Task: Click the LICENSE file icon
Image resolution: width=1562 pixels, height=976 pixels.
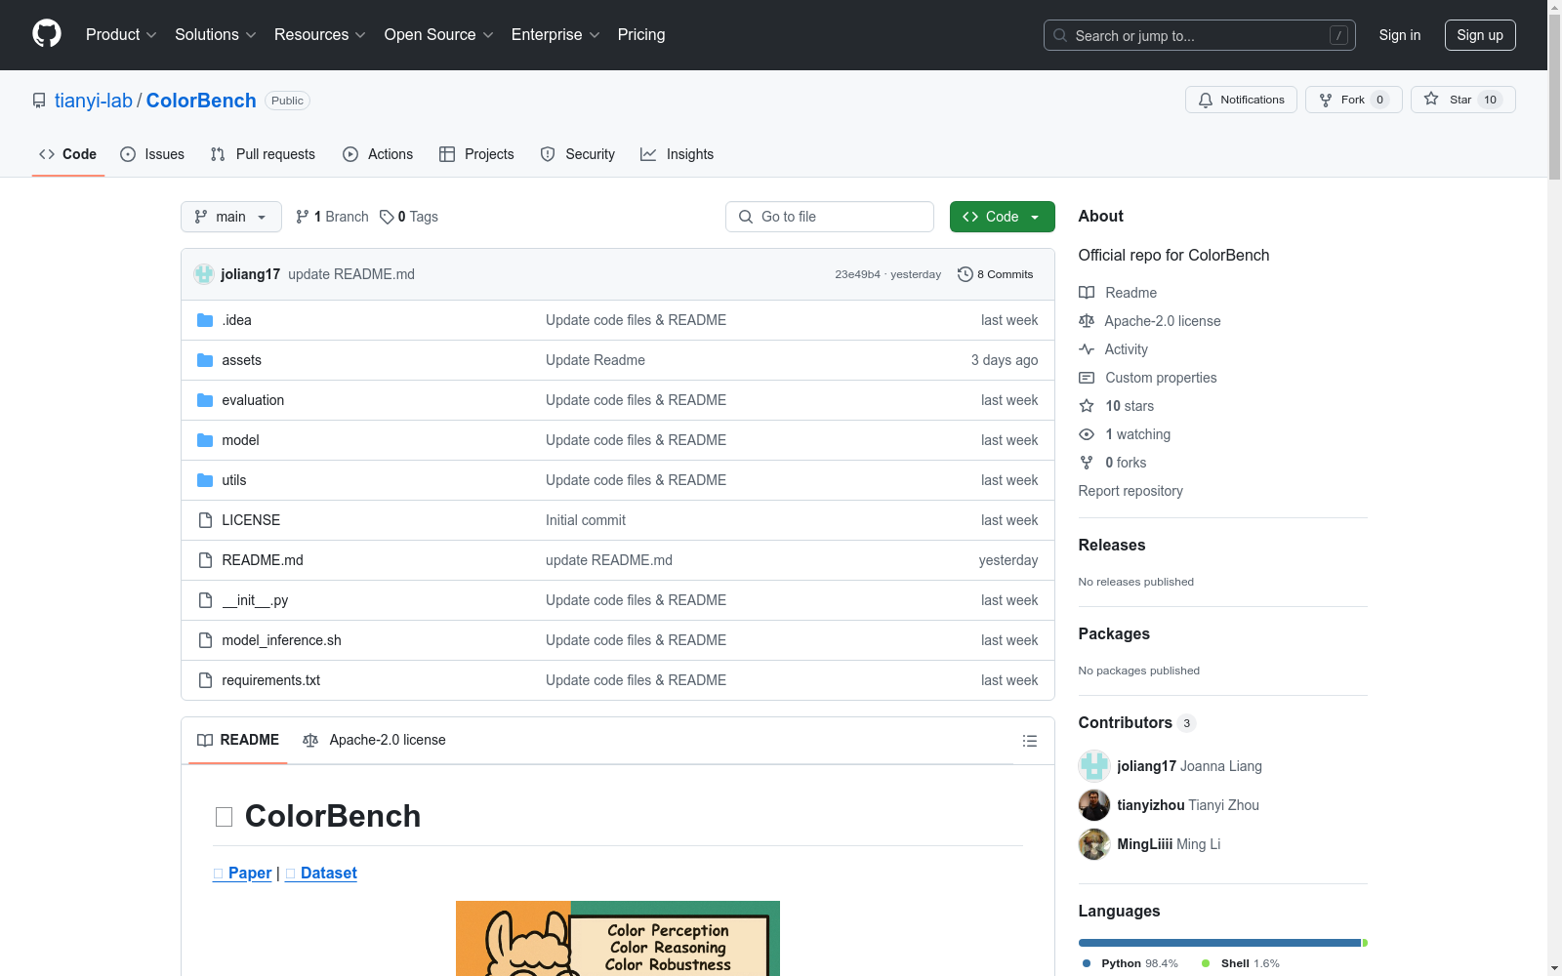Action: tap(205, 520)
